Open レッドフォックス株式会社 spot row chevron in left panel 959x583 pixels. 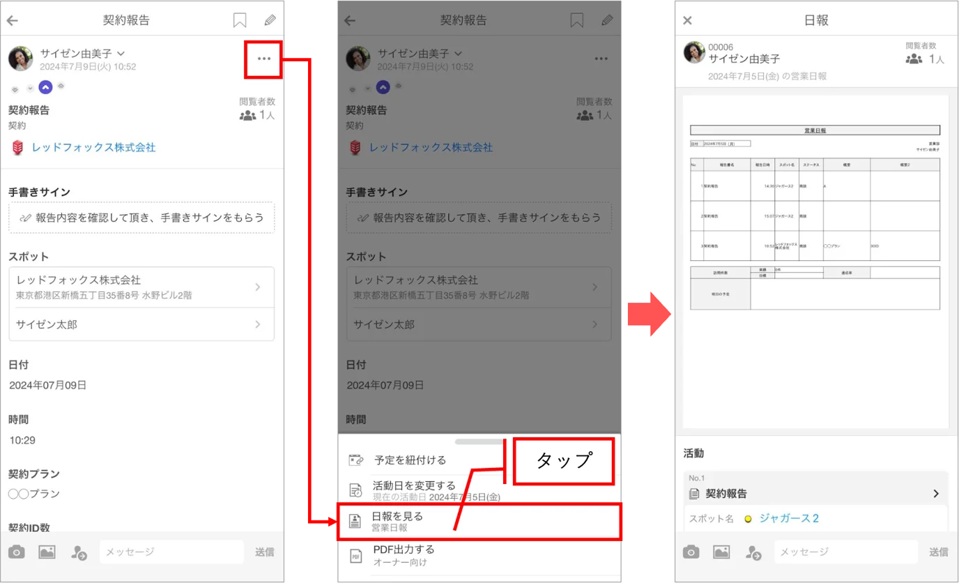coord(258,287)
